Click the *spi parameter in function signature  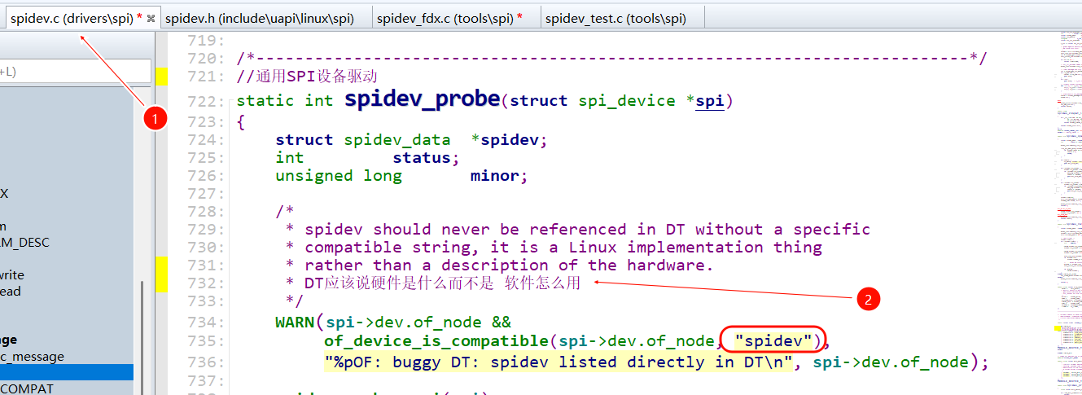coord(706,101)
